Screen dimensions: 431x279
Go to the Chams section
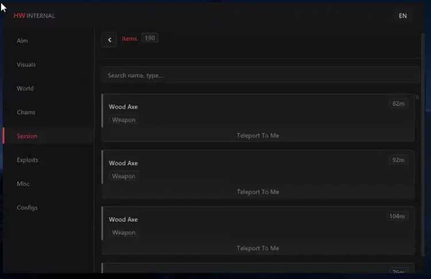pos(26,112)
